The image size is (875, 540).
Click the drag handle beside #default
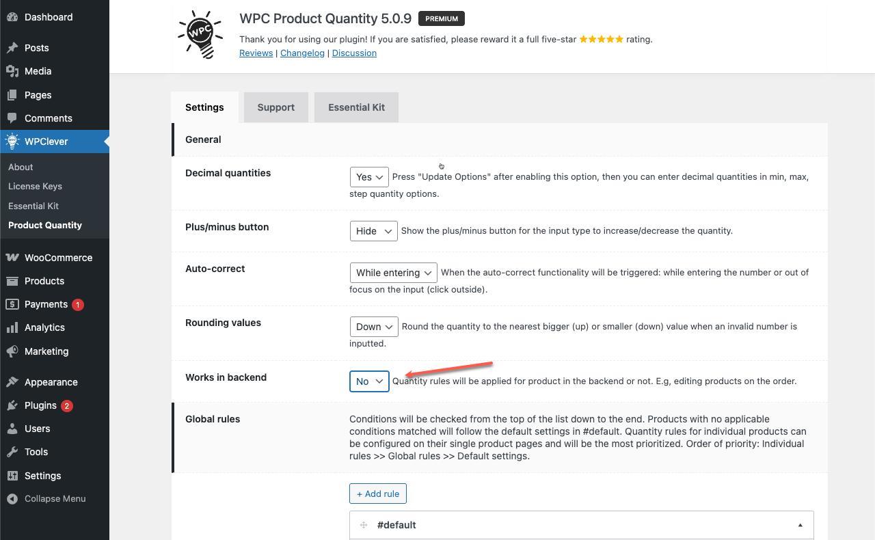tap(364, 525)
